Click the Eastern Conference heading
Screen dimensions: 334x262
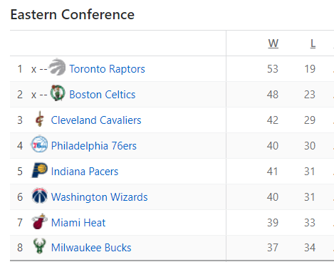[73, 14]
